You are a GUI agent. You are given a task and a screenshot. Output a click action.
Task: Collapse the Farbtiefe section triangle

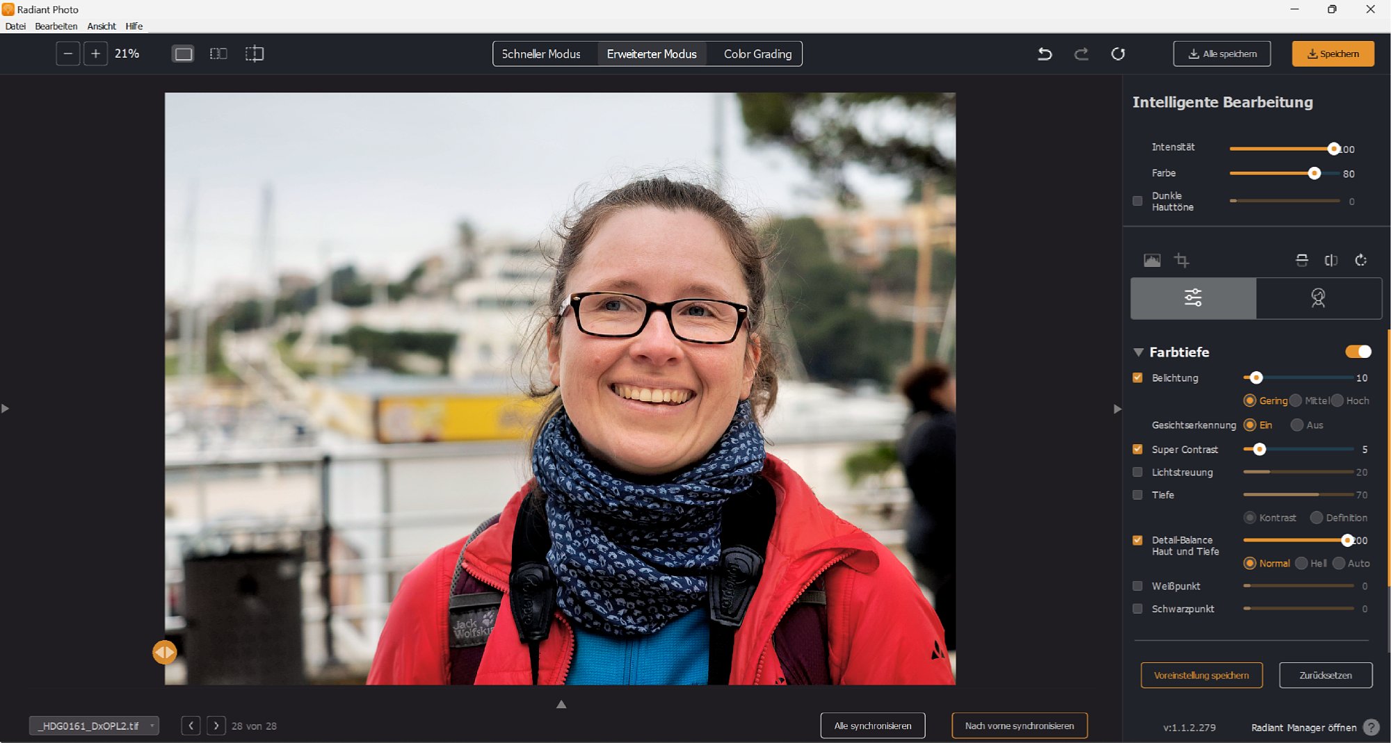pyautogui.click(x=1139, y=352)
